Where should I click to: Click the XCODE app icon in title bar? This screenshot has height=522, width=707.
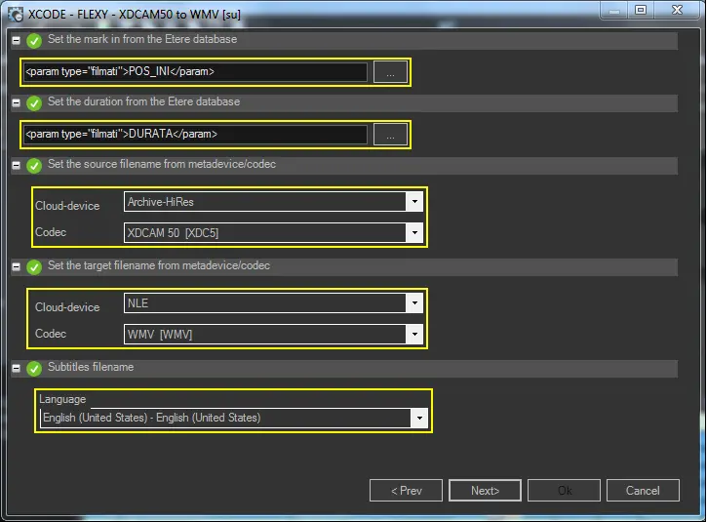pos(16,11)
